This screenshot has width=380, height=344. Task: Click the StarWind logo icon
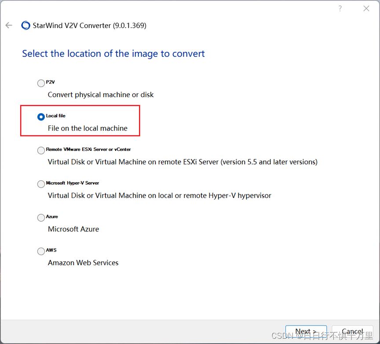pyautogui.click(x=26, y=26)
